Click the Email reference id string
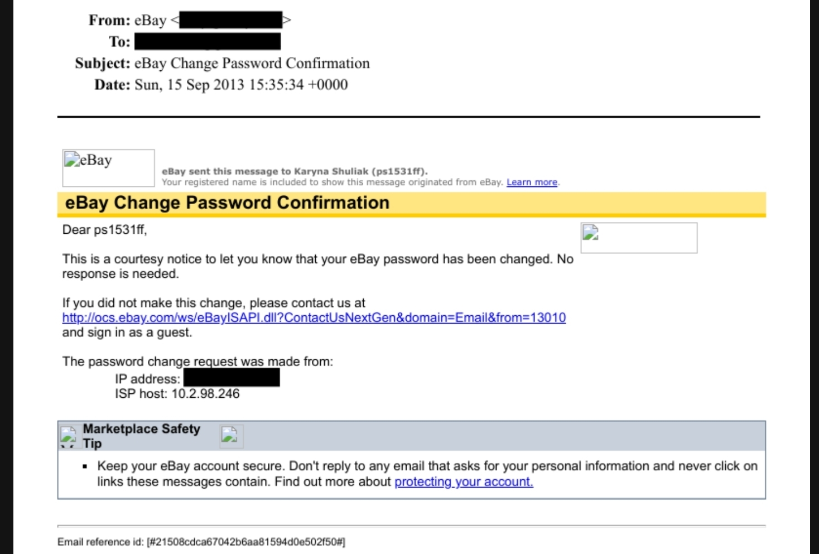The height and width of the screenshot is (554, 819). click(x=245, y=542)
